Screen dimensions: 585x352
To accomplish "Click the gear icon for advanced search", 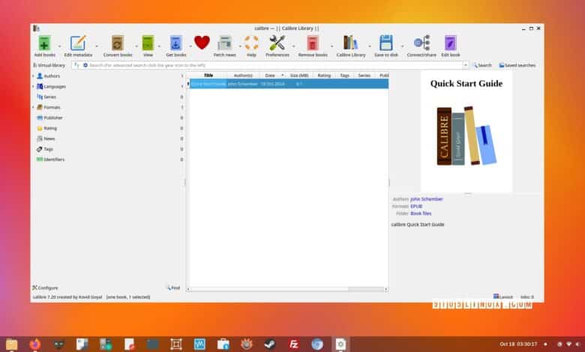I will (85, 65).
